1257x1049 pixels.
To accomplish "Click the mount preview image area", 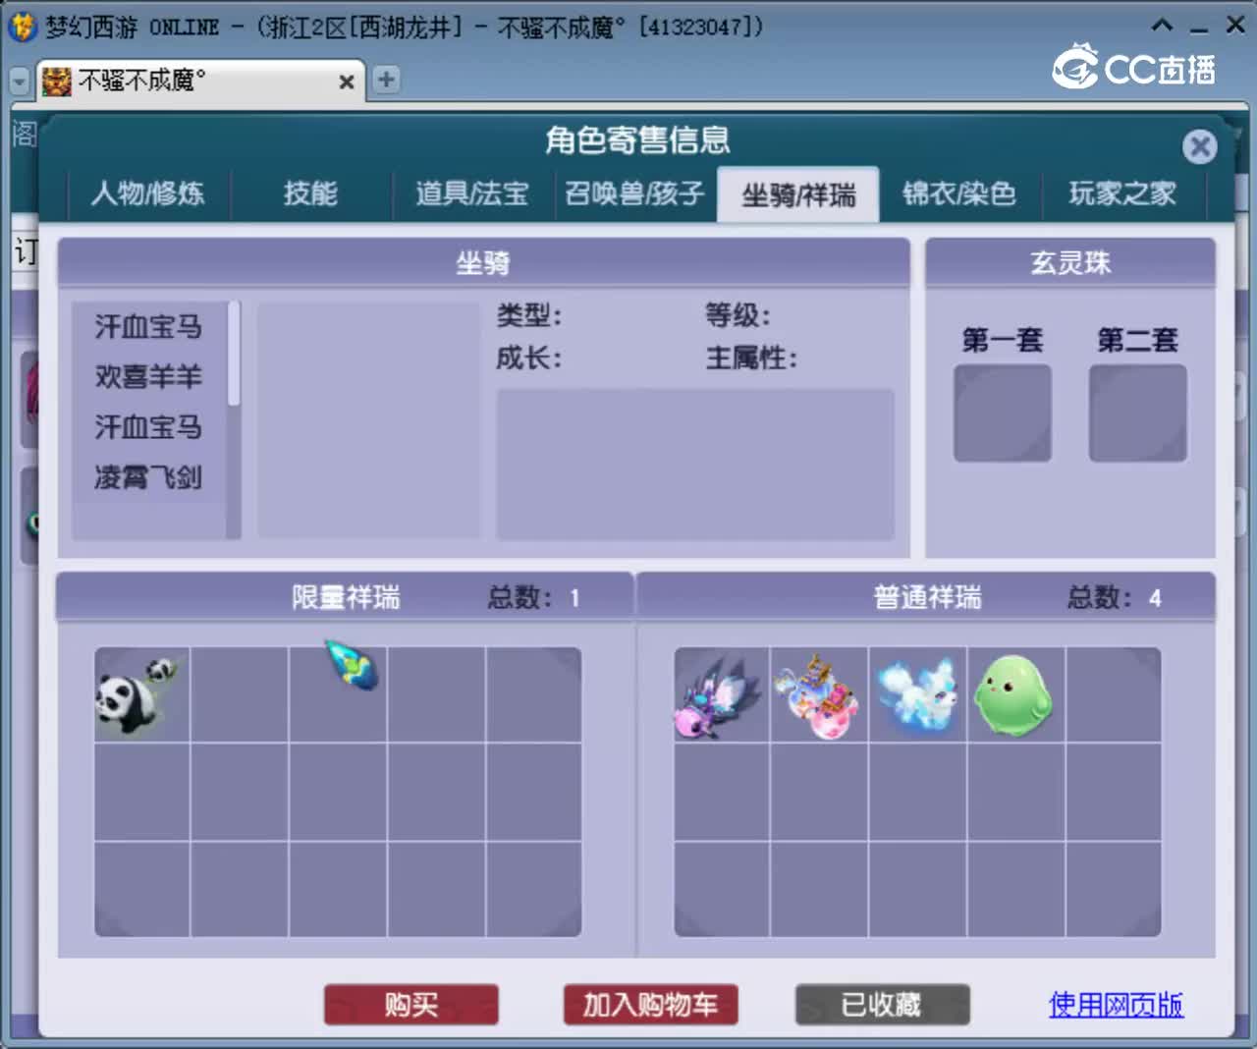I will 368,420.
